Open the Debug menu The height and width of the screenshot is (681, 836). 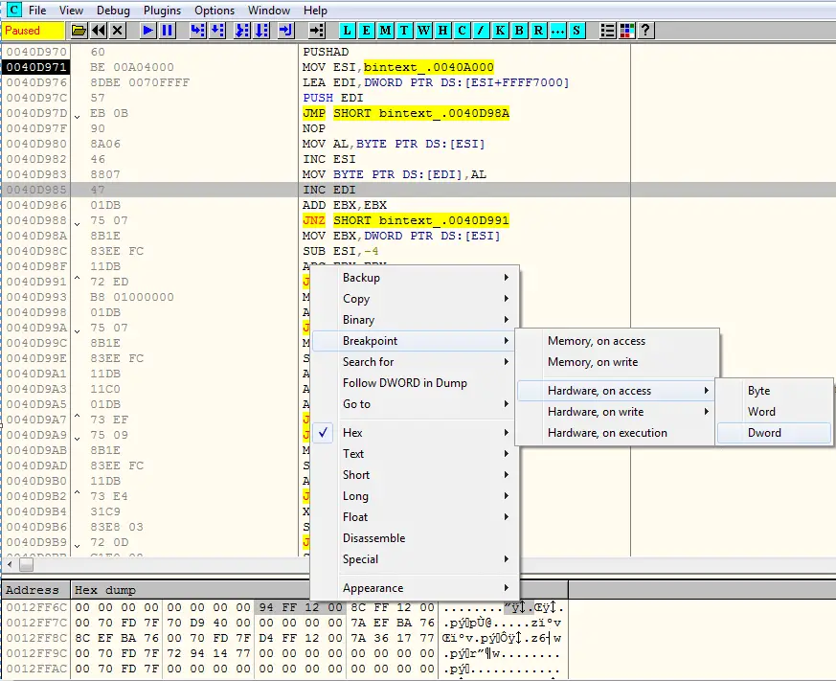pyautogui.click(x=113, y=11)
